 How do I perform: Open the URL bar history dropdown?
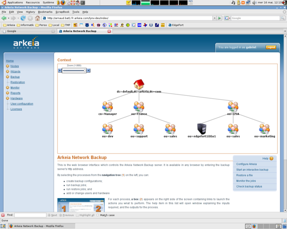click(214, 18)
